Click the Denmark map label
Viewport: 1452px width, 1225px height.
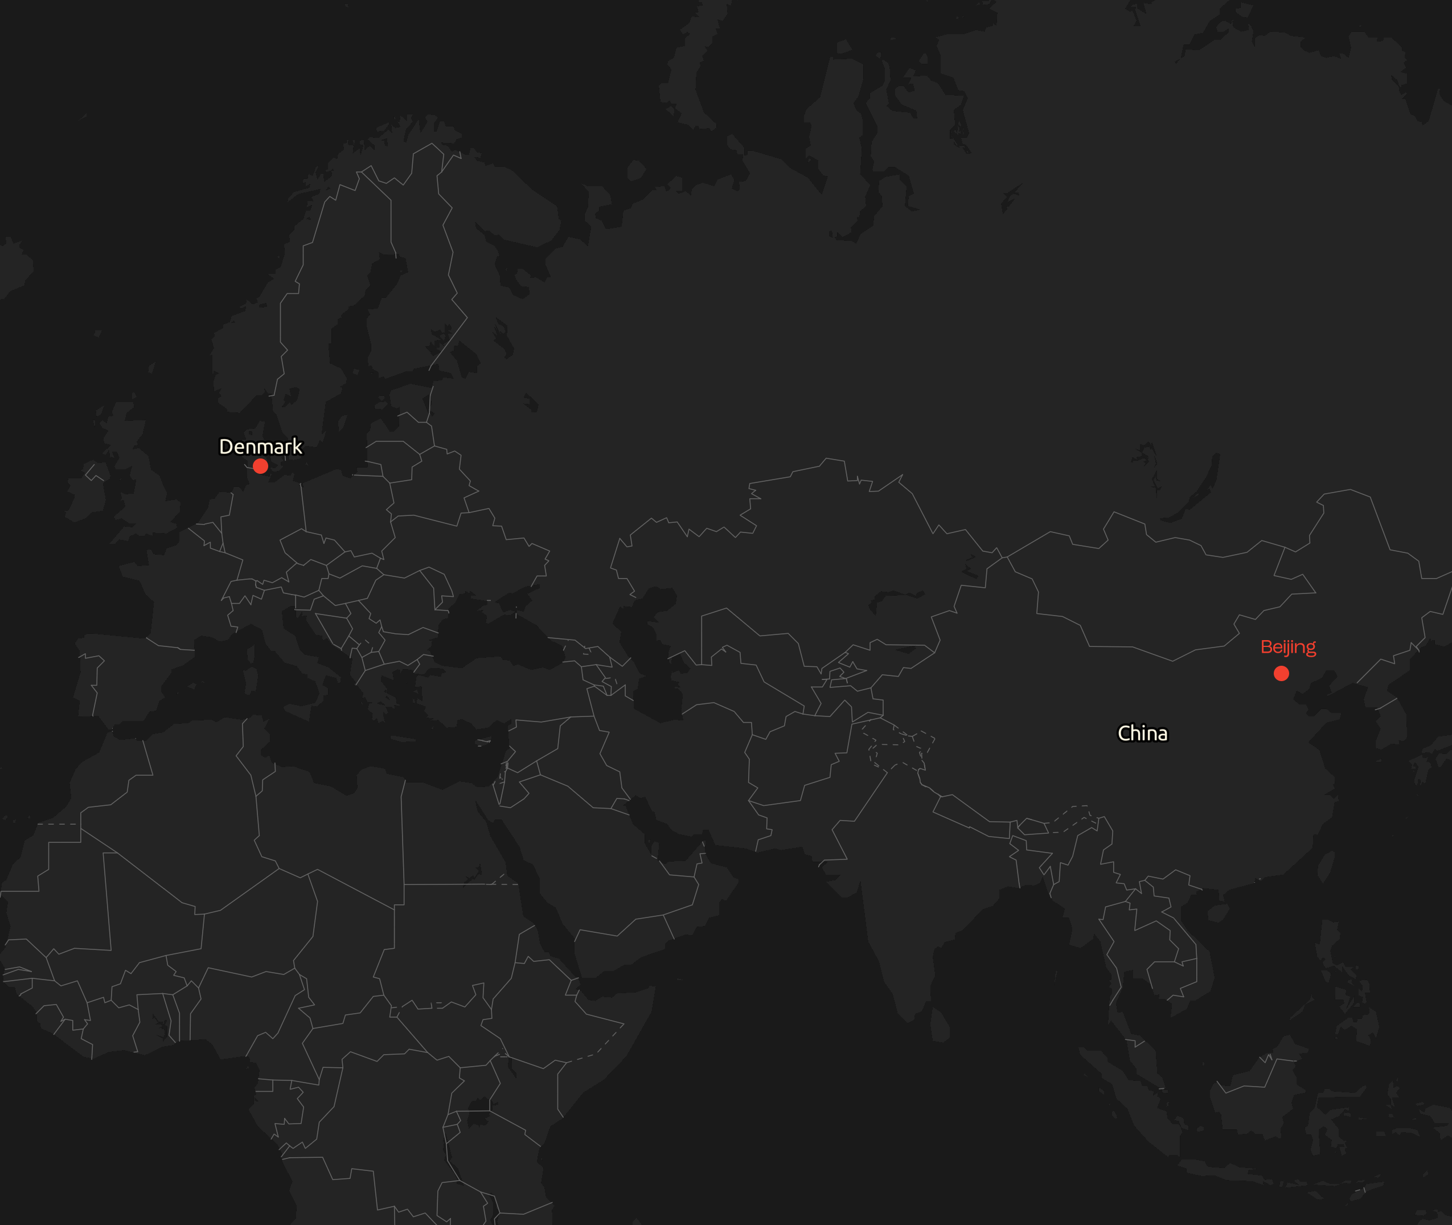(260, 446)
